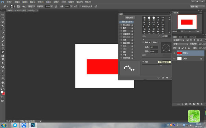Open the workspace switcher dropdown
Image resolution: width=206 pixels, height=128 pixels.
[197, 6]
